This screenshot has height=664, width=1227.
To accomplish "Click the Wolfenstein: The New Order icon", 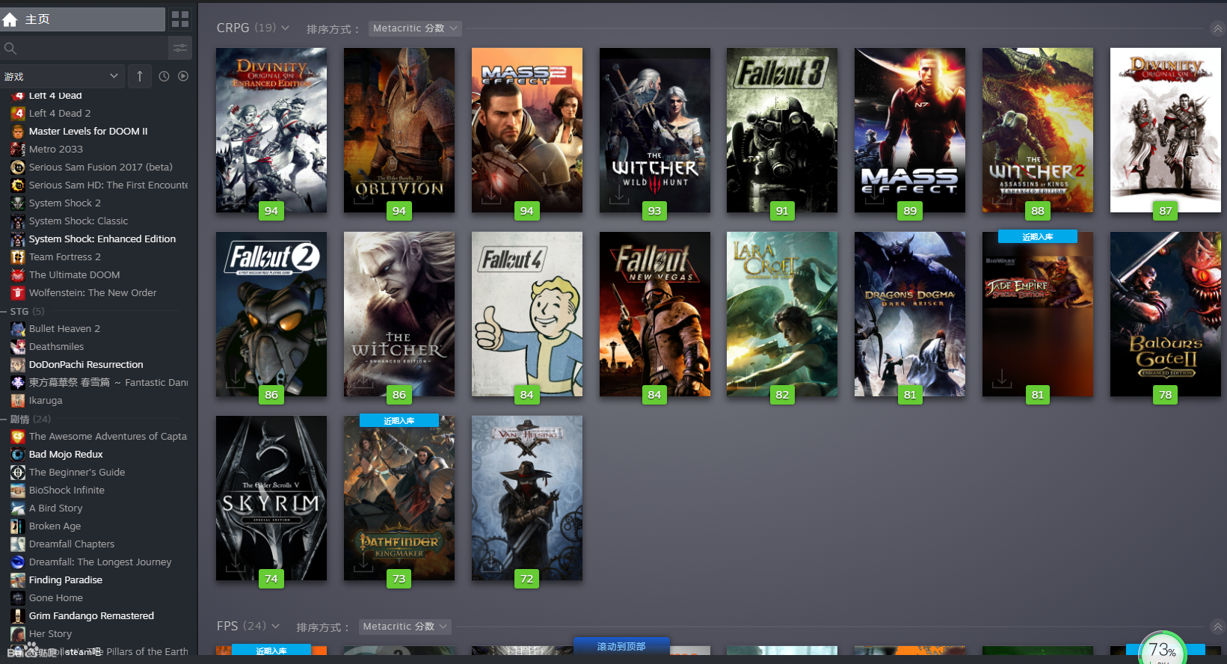I will 18,292.
